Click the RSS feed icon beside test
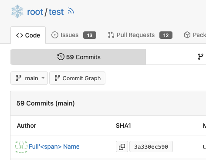 [x=71, y=11]
